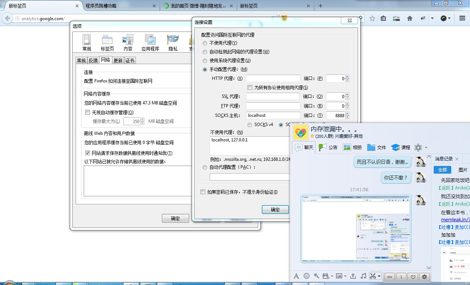Switch to the 更新 sub-tab

(118, 60)
